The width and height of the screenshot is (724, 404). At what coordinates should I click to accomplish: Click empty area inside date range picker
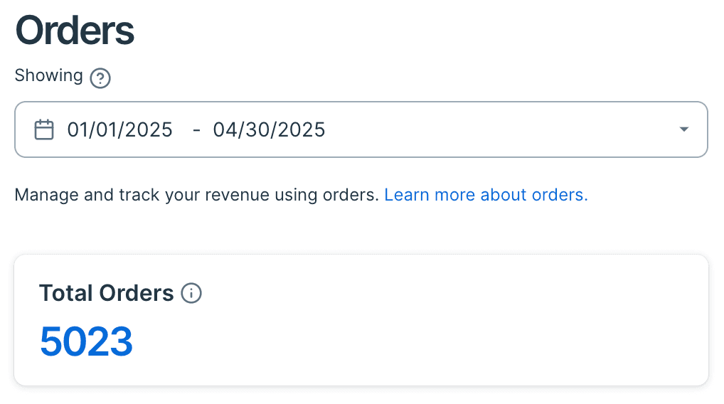[499, 129]
